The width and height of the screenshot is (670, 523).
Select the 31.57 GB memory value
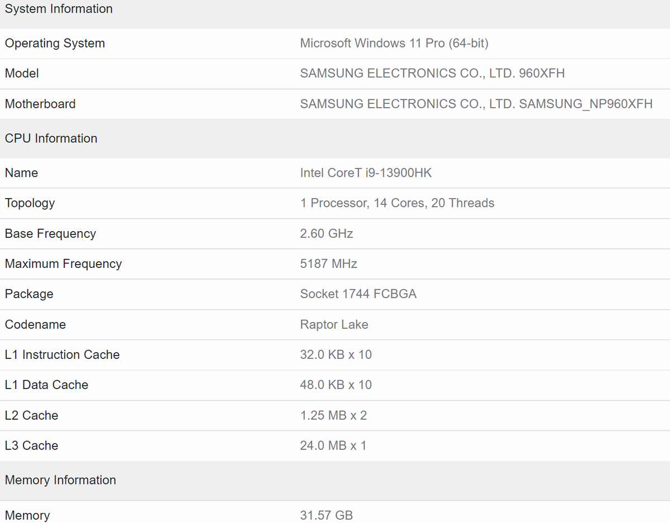[x=326, y=516]
